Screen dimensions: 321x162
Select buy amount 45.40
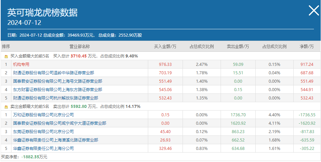[x=165, y=131]
